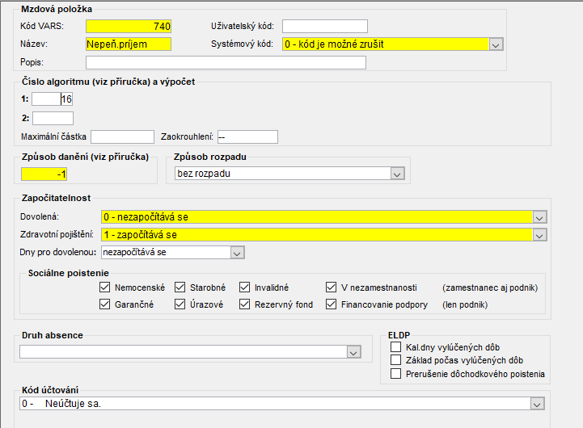Viewport: 583px width, 428px height.
Task: Focus the Maximální částka input field
Action: tap(122, 136)
